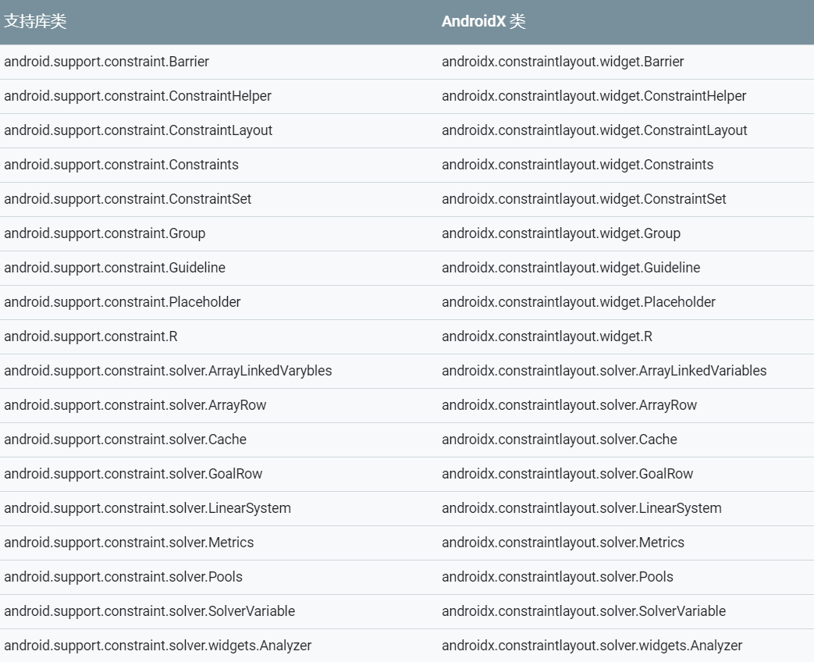This screenshot has height=662, width=814.
Task: Click android.support.constraint.ConstraintHelper cell
Action: coord(137,96)
